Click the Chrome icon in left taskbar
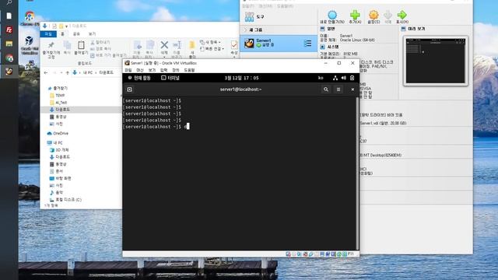Screen dimensions: 498x280 pos(9,58)
